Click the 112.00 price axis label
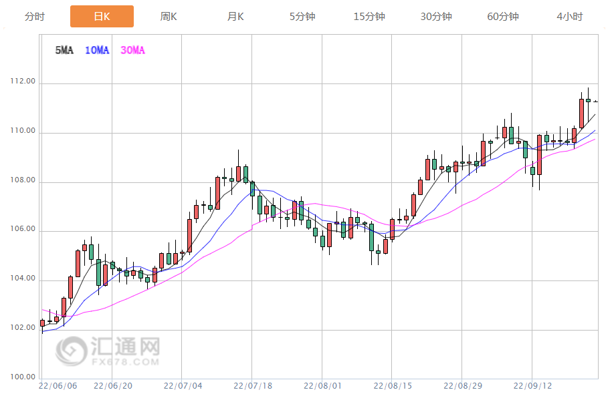This screenshot has height=394, width=614. pos(22,82)
